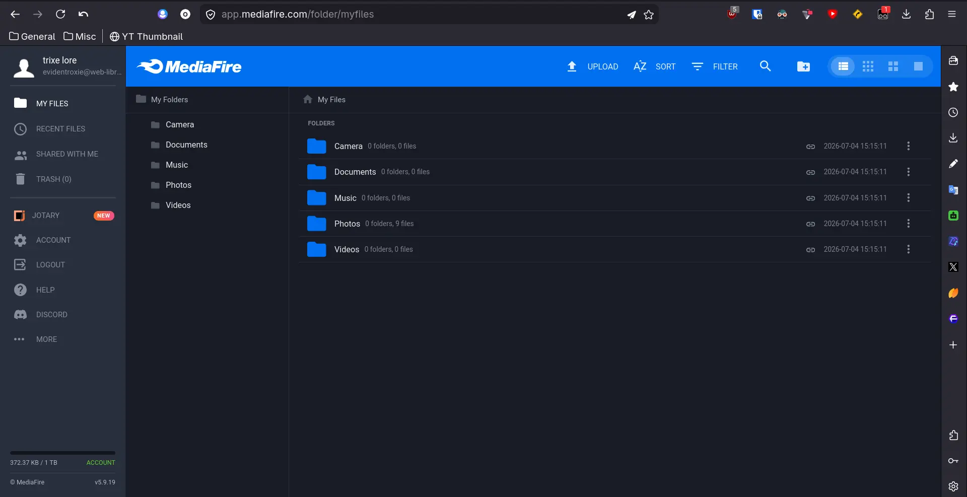This screenshot has height=497, width=967.
Task: Click Photos '0 folders, 9 files' text
Action: (389, 224)
